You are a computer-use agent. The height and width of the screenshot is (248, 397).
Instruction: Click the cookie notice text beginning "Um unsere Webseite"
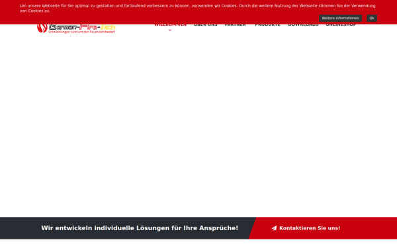point(197,8)
